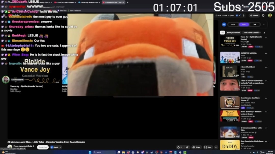The height and width of the screenshot is (154, 275).
Task: Open the Little Talks video title below player
Action: 46,142
